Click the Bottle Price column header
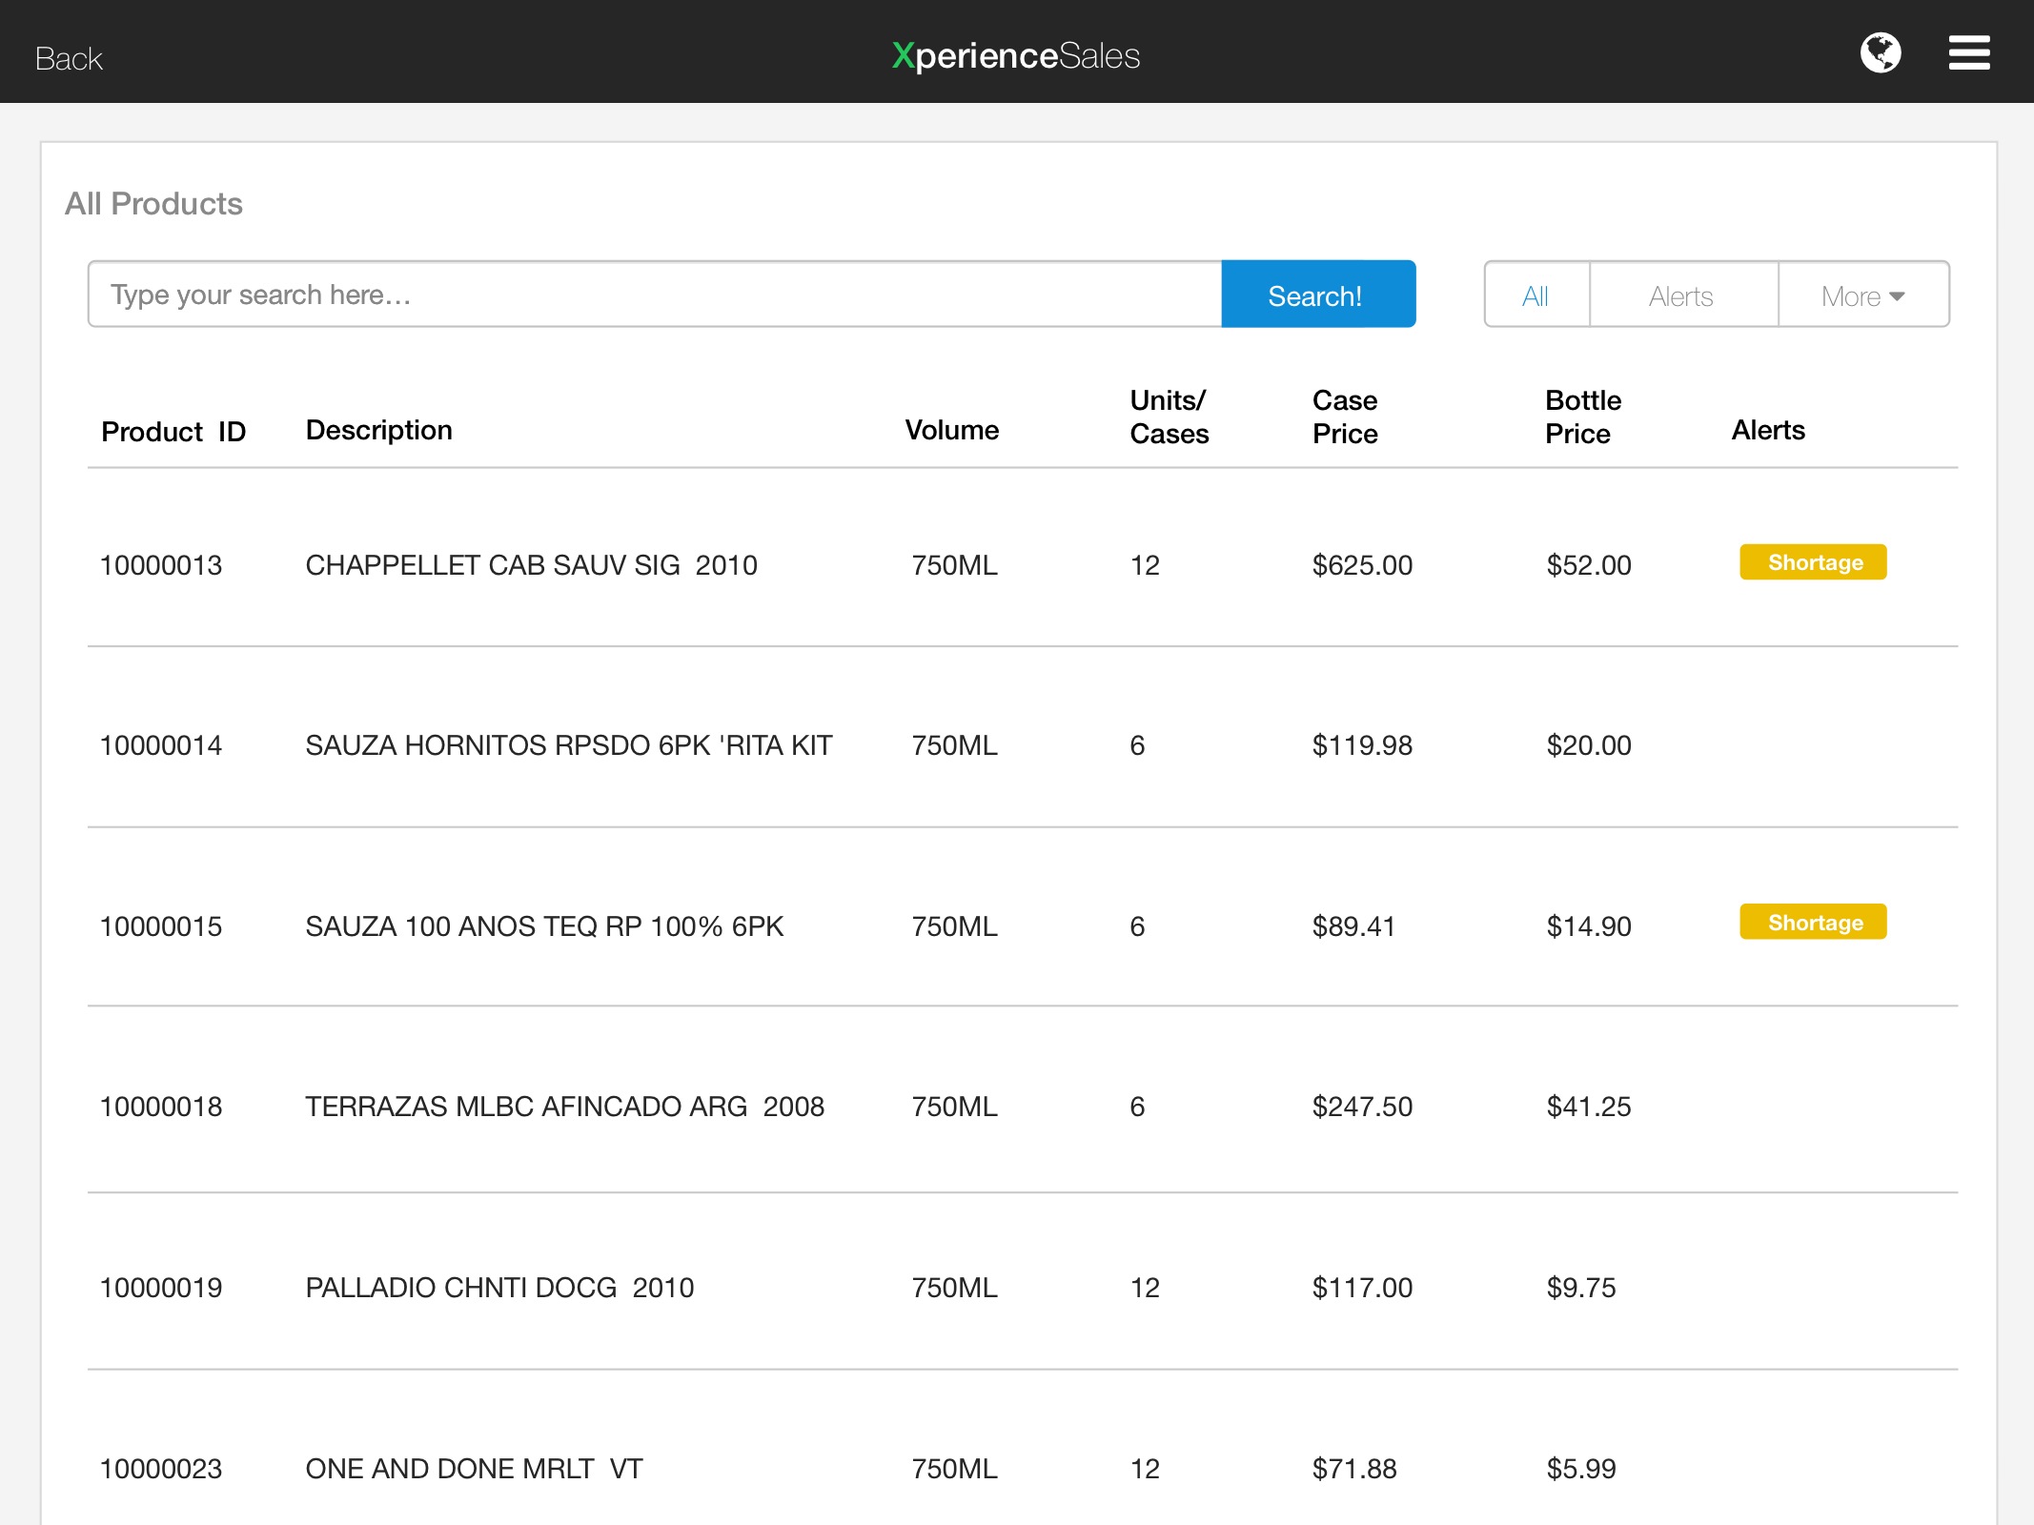This screenshot has height=1525, width=2034. click(x=1582, y=417)
